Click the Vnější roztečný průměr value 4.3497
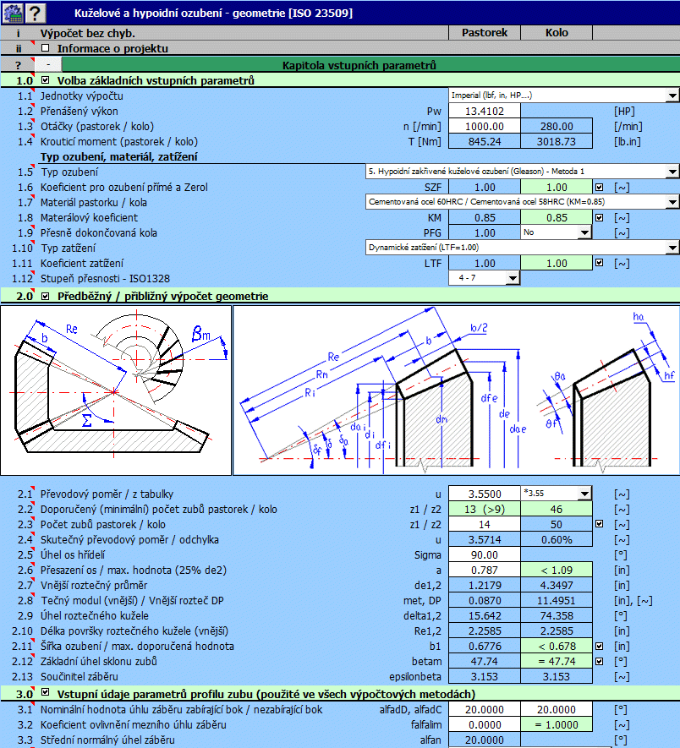The height and width of the screenshot is (748, 680). pos(557,586)
